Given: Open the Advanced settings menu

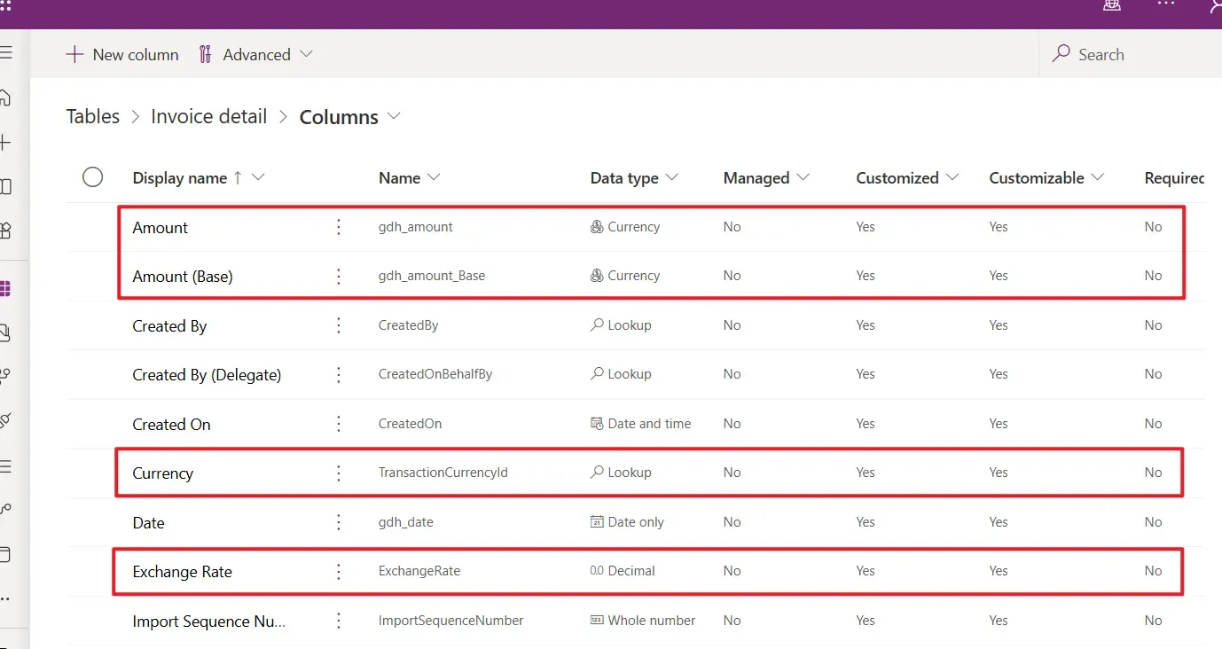Looking at the screenshot, I should click(x=255, y=55).
